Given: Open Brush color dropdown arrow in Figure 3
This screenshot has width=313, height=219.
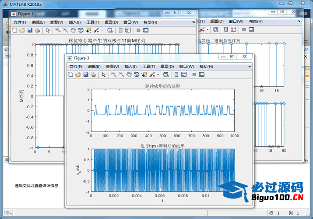Looking at the screenshot, I should click(158, 74).
